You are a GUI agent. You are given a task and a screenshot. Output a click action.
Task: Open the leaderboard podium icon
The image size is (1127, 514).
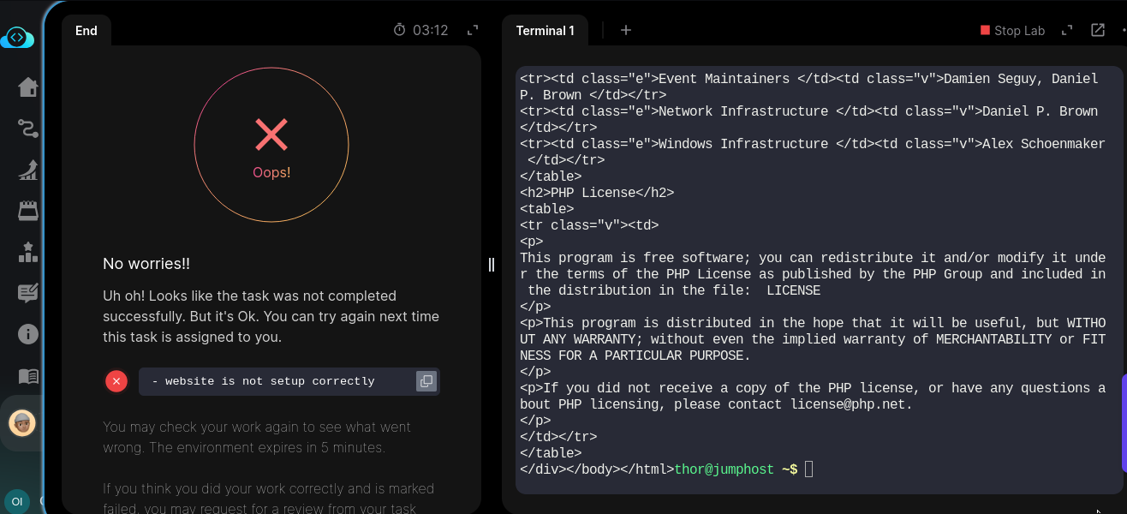point(28,252)
